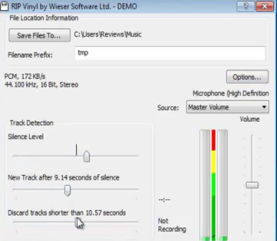Close the RIP Vinyl window
This screenshot has width=277, height=241.
pos(265,6)
